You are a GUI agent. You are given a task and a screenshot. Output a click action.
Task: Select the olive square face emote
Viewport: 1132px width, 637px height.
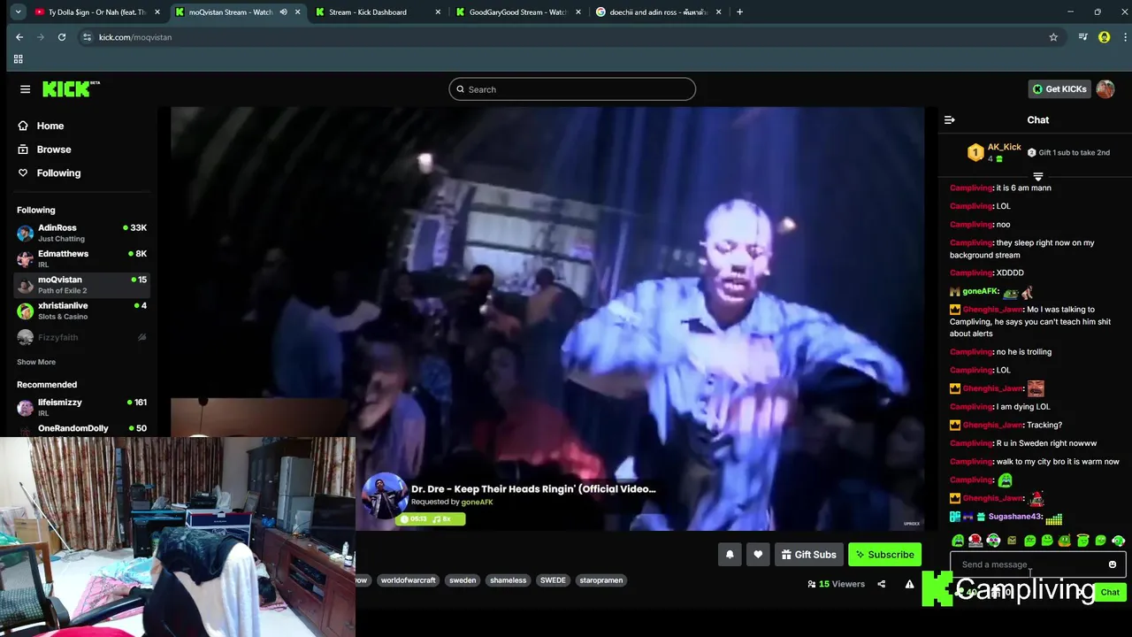coord(1012,541)
